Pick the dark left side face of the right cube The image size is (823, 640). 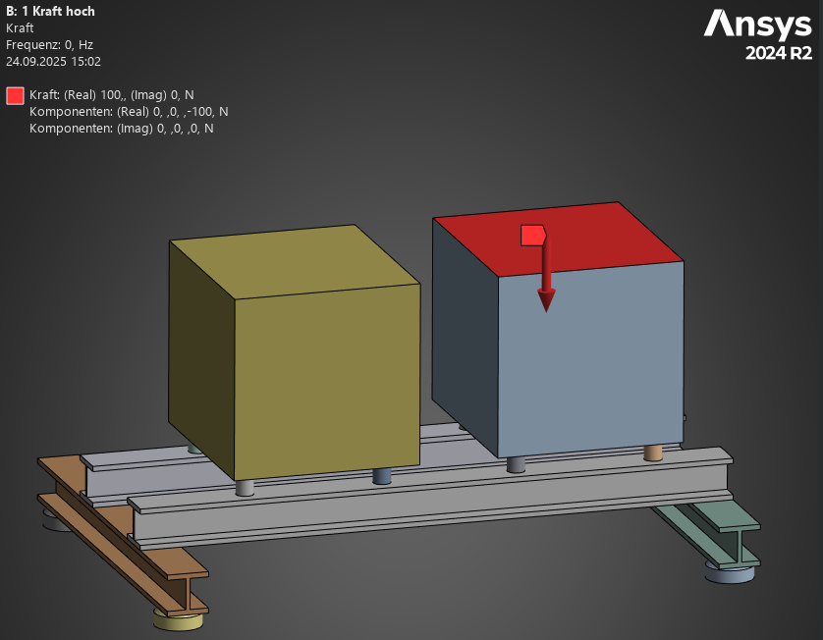(x=465, y=334)
